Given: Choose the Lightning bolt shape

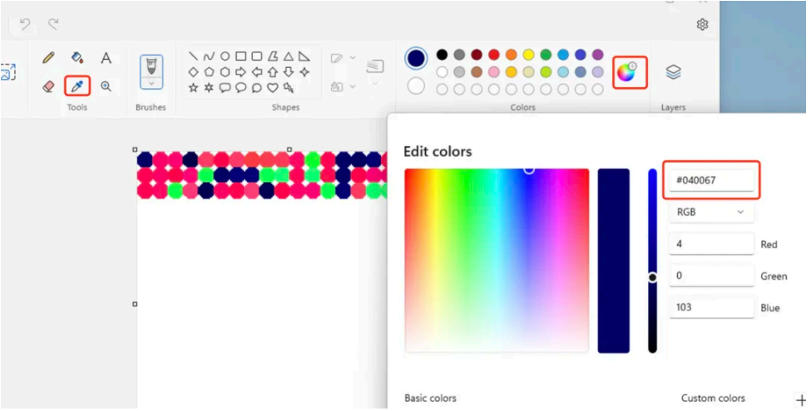Looking at the screenshot, I should (x=288, y=88).
